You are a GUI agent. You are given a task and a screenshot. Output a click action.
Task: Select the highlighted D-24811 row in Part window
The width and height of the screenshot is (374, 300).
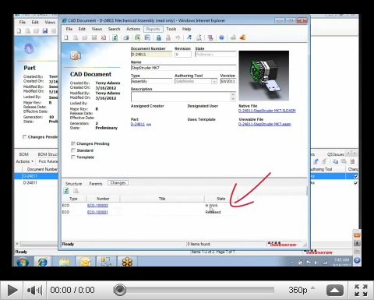(36, 176)
